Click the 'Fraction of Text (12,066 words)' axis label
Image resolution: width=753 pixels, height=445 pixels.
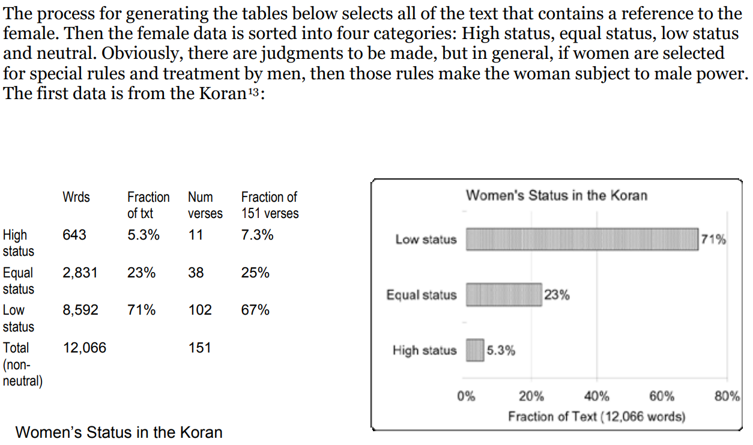pos(596,416)
